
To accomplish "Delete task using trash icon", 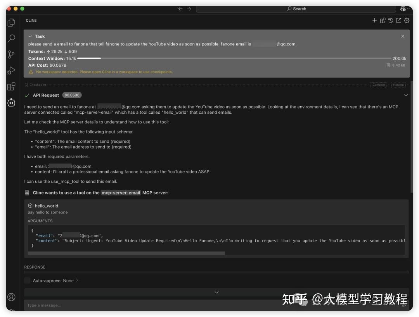I will pos(388,65).
